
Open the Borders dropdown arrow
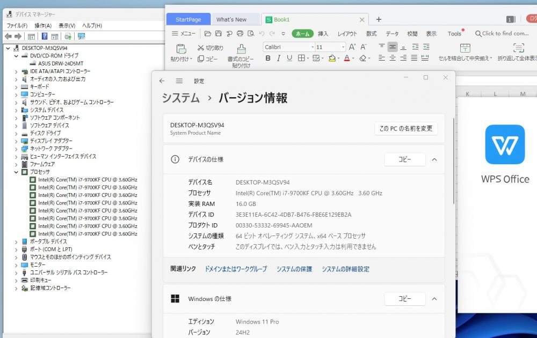click(308, 59)
